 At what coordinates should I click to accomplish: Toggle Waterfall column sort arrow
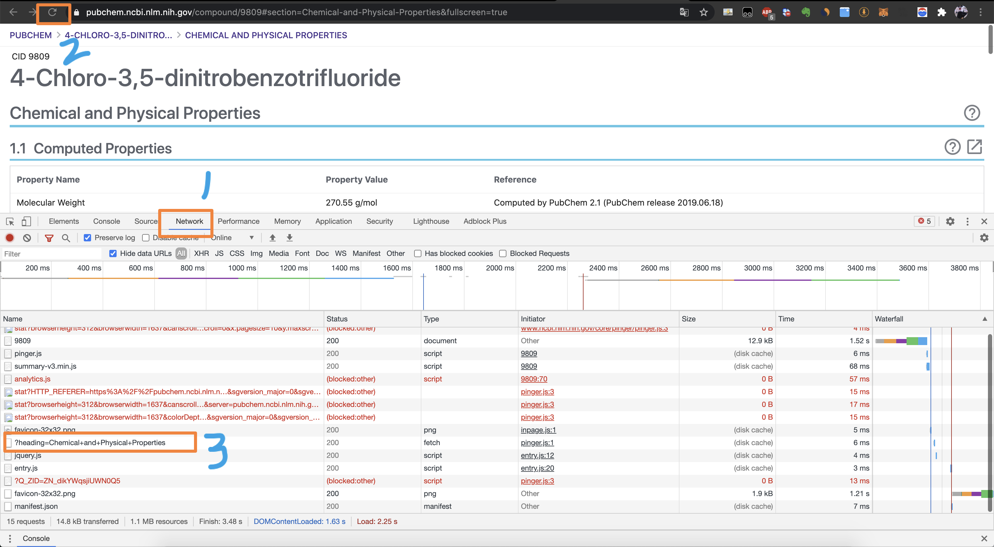[x=985, y=319]
